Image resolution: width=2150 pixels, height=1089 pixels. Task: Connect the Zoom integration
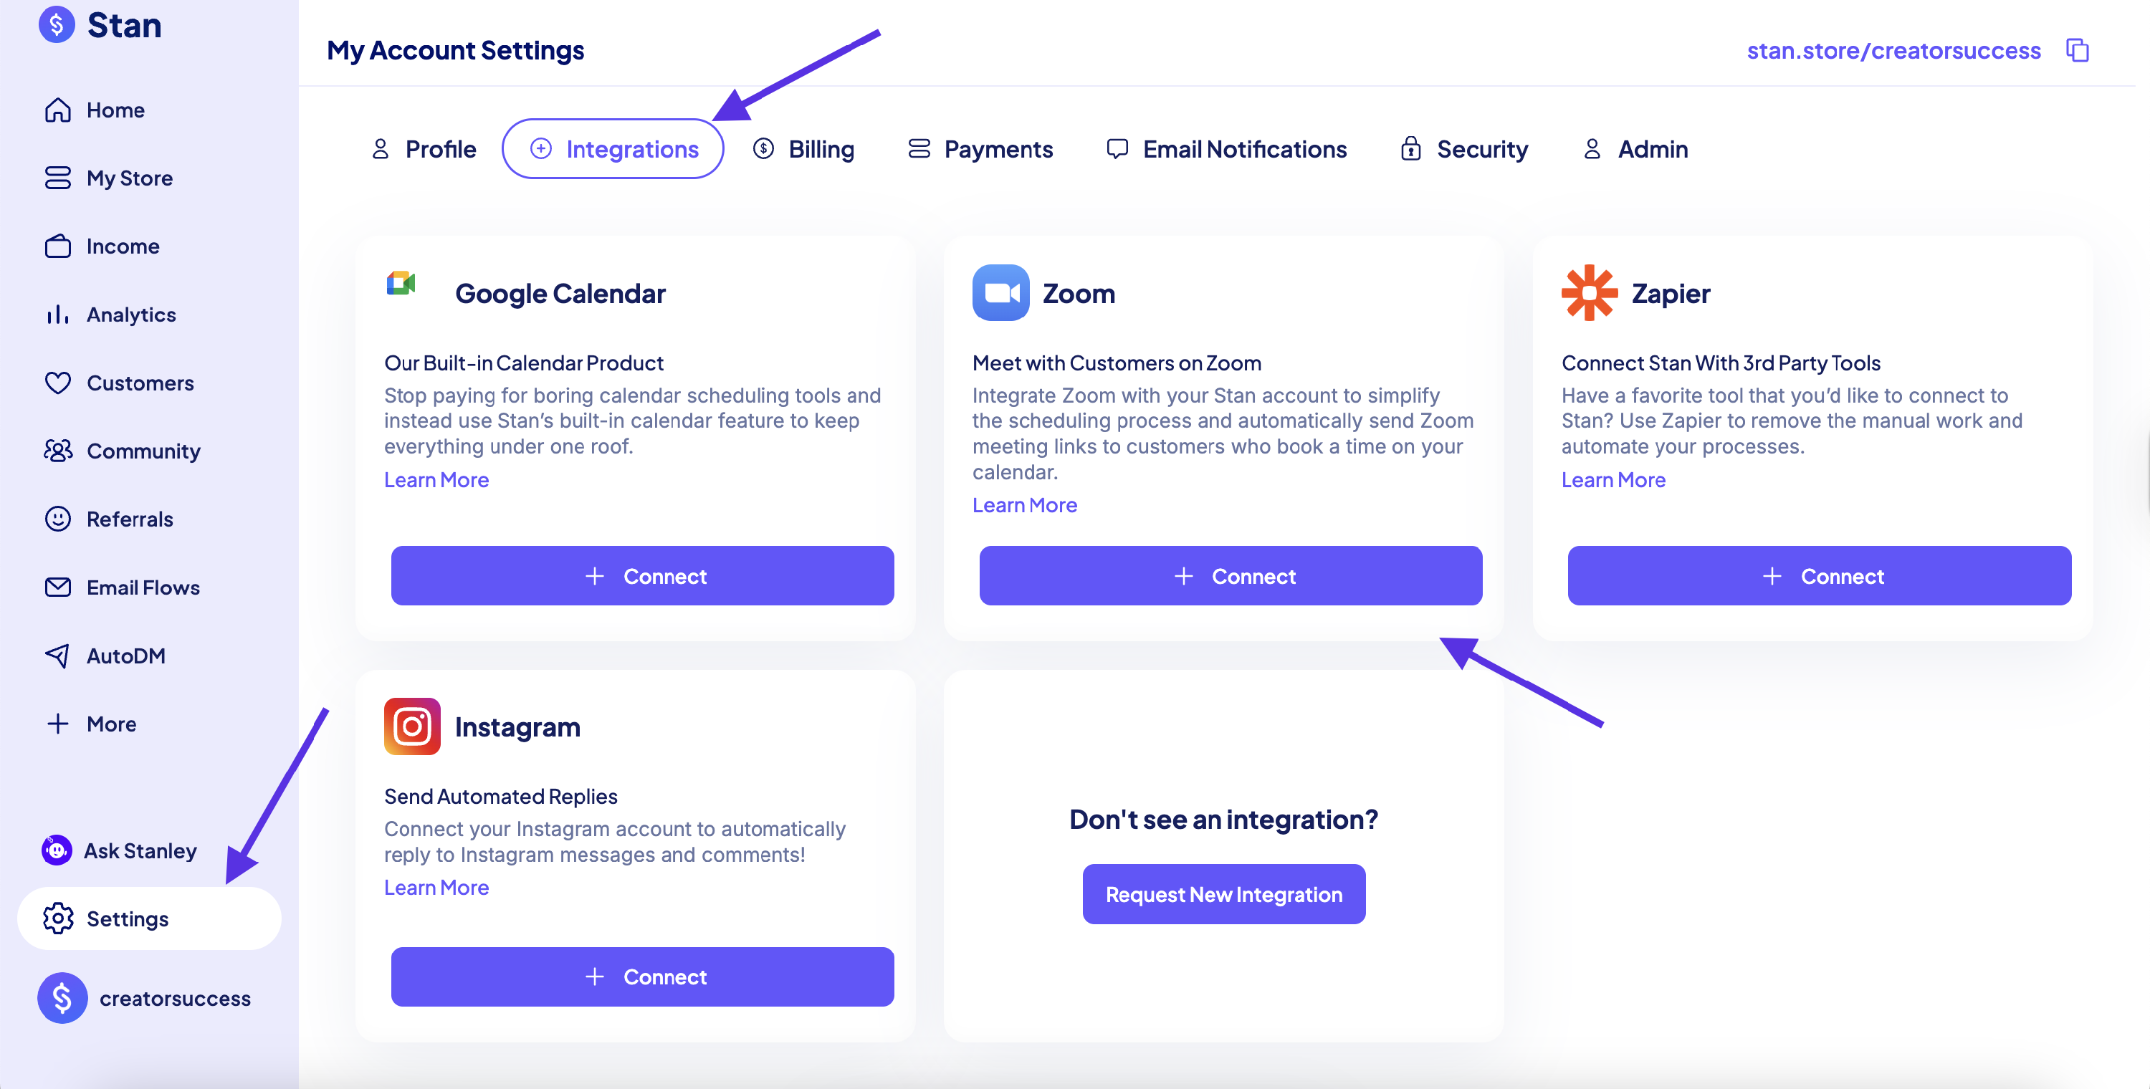[x=1231, y=576]
